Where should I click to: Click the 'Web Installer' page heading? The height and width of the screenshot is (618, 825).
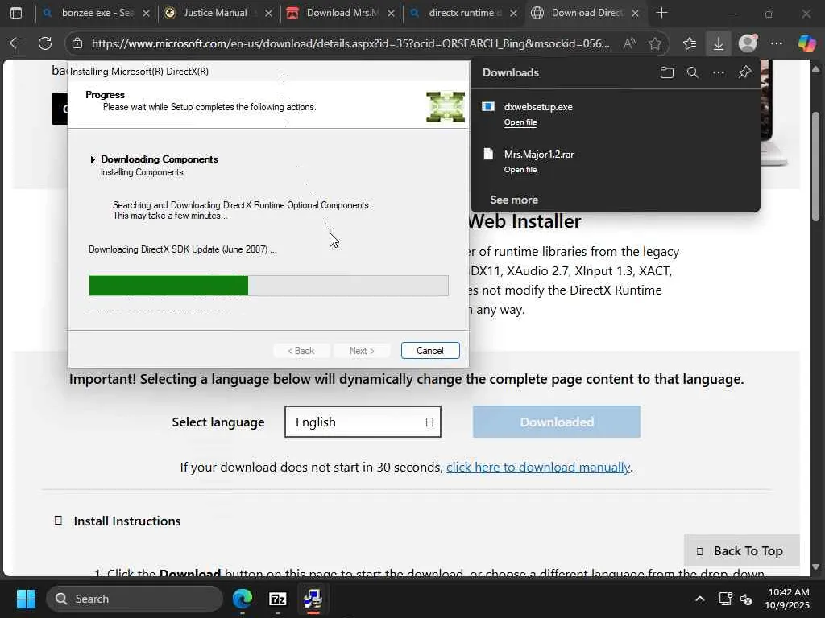pyautogui.click(x=524, y=221)
